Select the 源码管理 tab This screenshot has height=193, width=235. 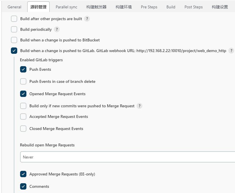click(x=38, y=7)
